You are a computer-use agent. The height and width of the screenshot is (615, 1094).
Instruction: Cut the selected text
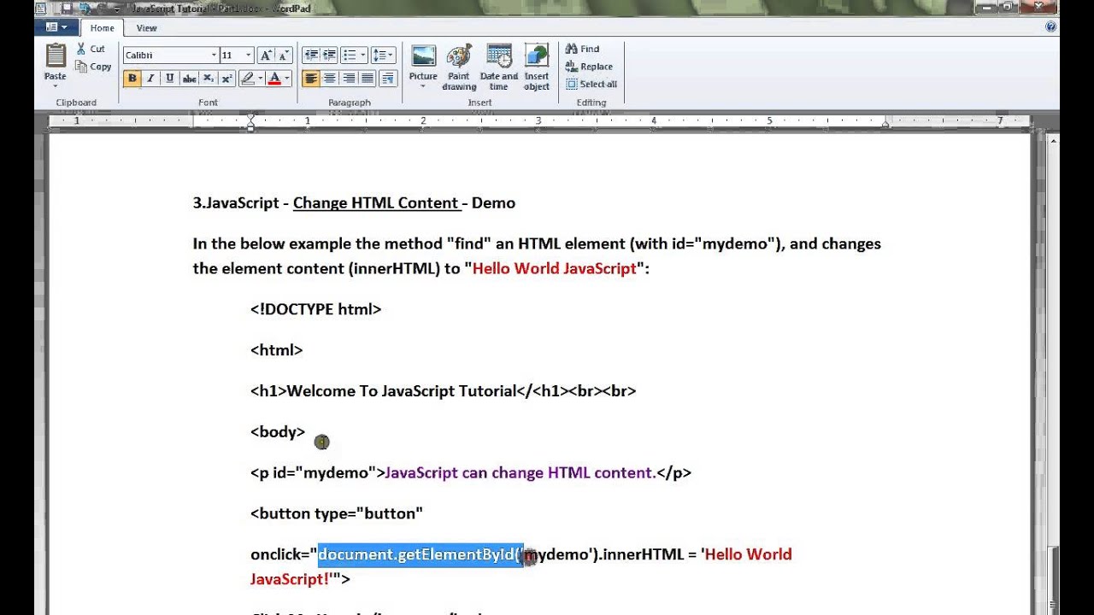91,49
